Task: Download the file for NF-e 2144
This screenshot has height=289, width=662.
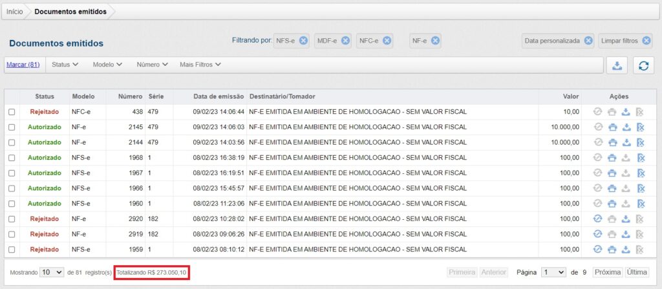Action: (x=626, y=143)
